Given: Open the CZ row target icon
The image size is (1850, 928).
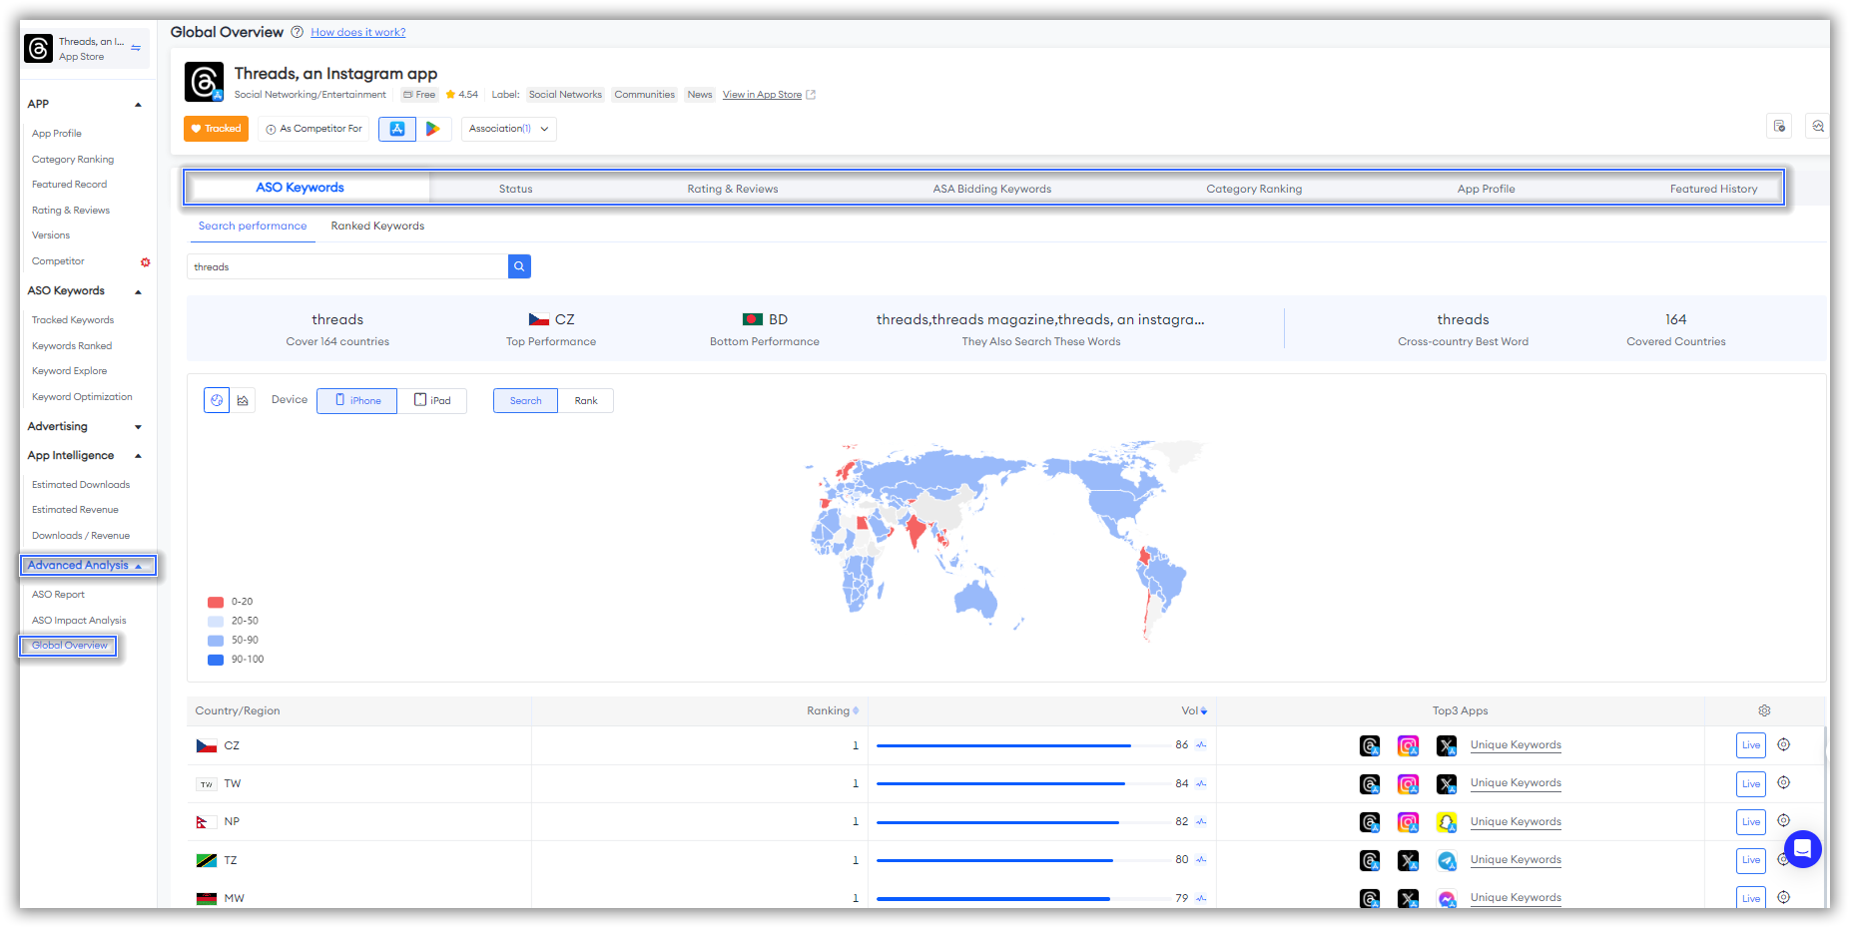Looking at the screenshot, I should 1783,744.
